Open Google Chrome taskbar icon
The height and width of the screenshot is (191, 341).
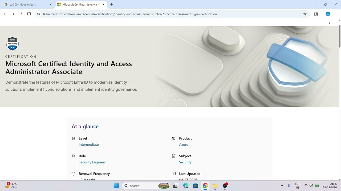[205, 186]
